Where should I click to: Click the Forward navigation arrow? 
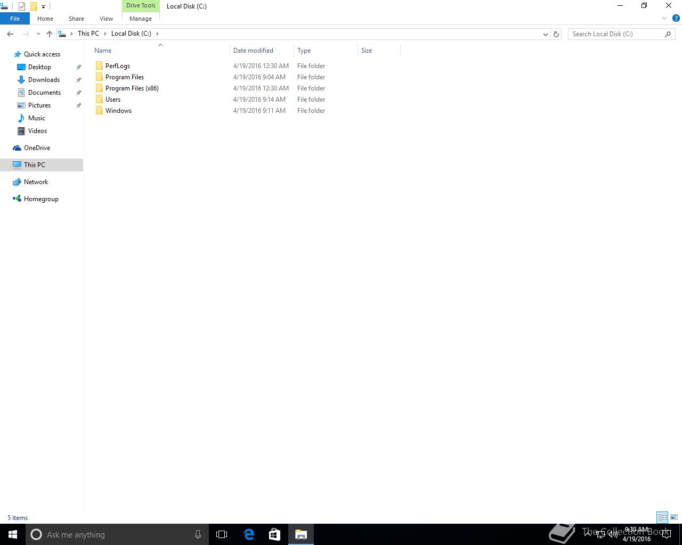[x=26, y=34]
